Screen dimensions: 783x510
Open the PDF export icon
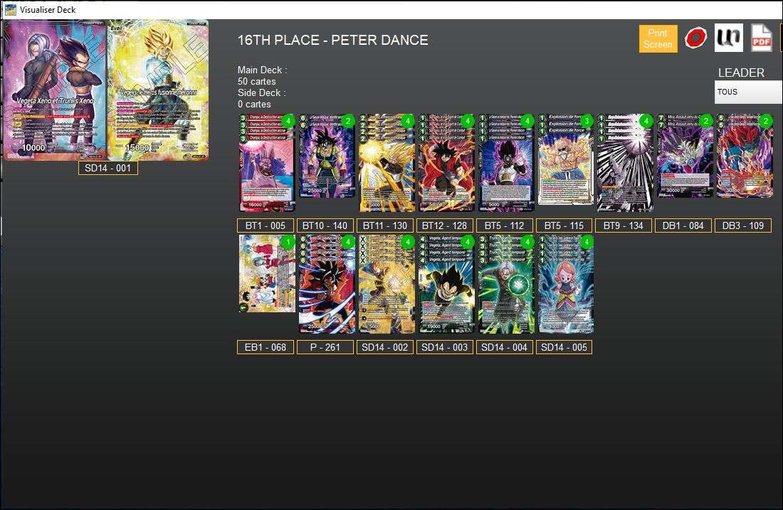pos(761,37)
